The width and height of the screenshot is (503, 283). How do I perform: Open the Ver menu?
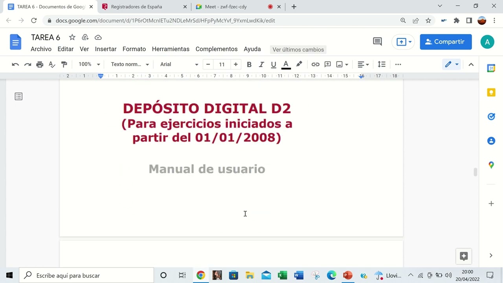point(84,49)
